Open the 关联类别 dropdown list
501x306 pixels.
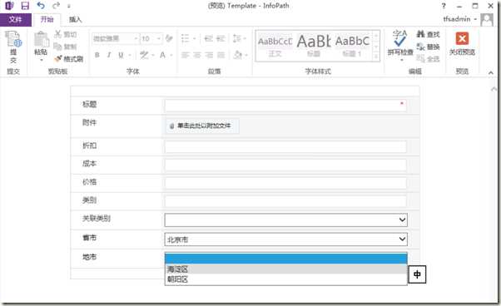point(286,220)
